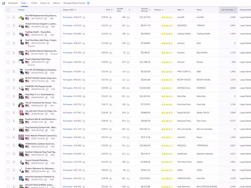Sort by Price column arrows
This screenshot has height=188, width=251.
pyautogui.click(x=112, y=10)
